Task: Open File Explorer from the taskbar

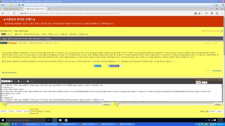Action: point(60,120)
